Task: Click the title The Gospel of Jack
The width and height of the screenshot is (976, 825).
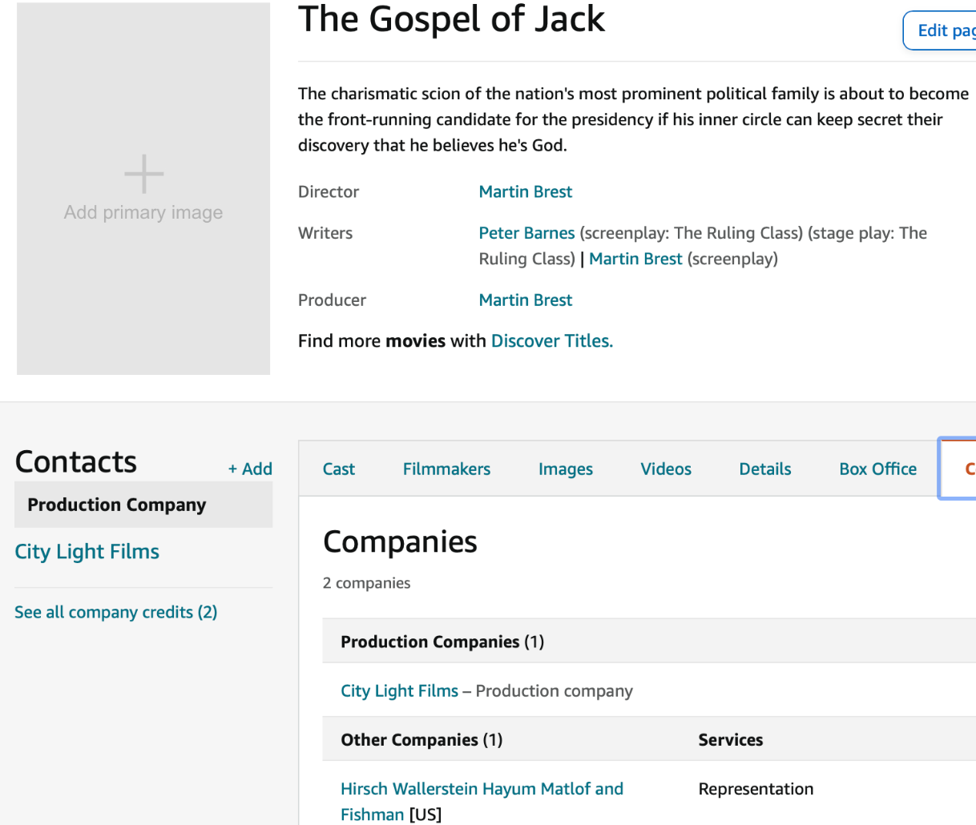Action: 452,19
